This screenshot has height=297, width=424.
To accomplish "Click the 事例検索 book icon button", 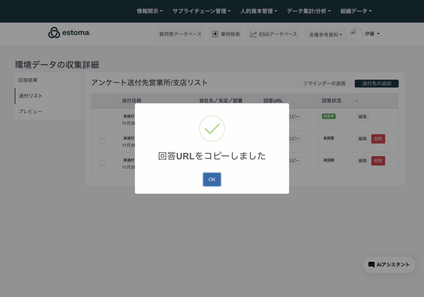I will pyautogui.click(x=215, y=34).
